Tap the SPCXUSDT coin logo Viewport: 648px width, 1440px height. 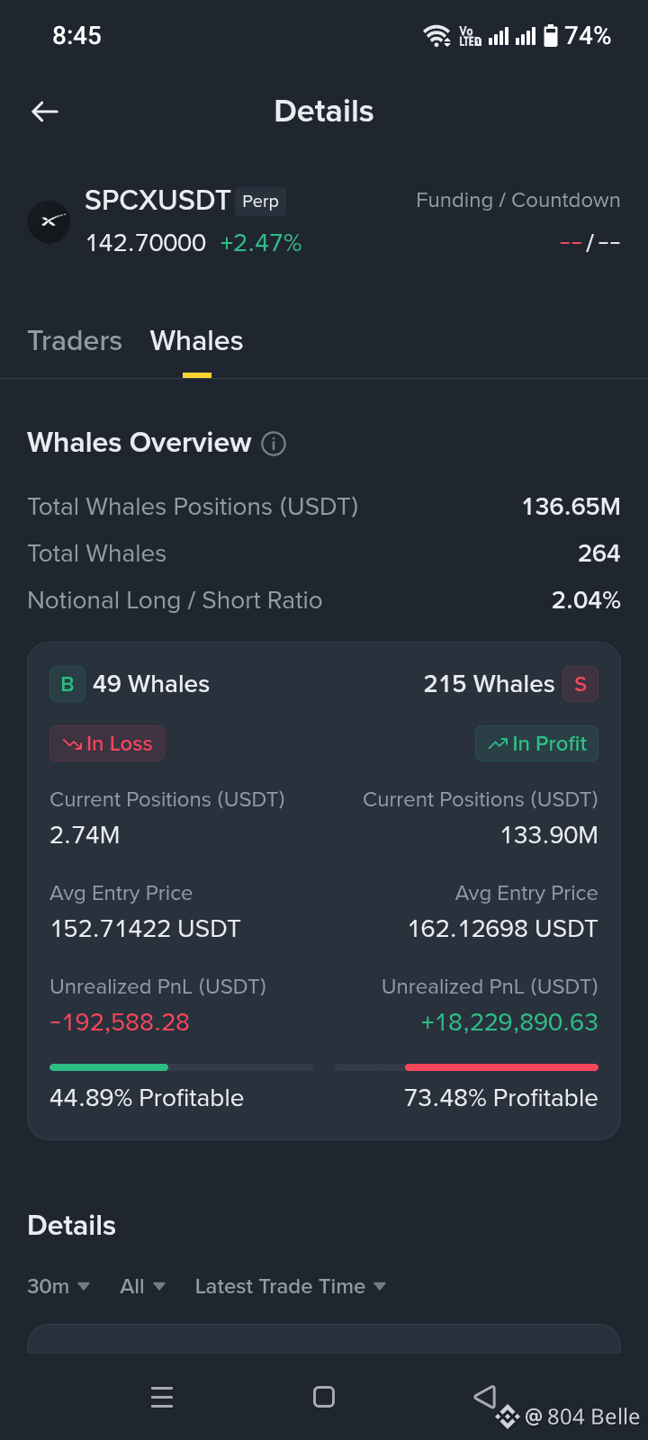(x=49, y=221)
